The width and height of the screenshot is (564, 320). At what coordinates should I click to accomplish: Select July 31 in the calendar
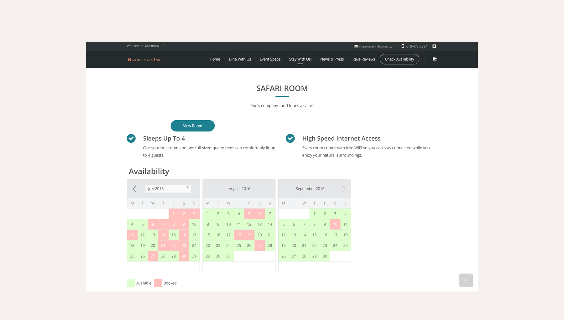click(x=194, y=256)
